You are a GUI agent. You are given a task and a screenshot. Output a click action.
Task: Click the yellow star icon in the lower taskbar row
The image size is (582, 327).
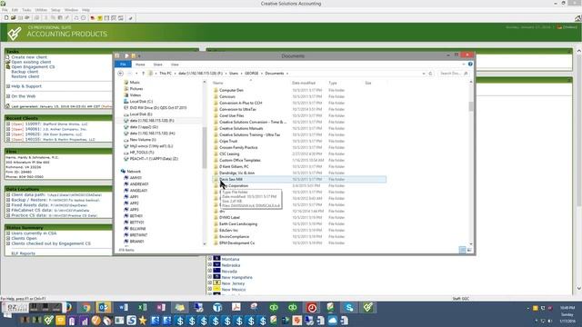click(x=143, y=321)
